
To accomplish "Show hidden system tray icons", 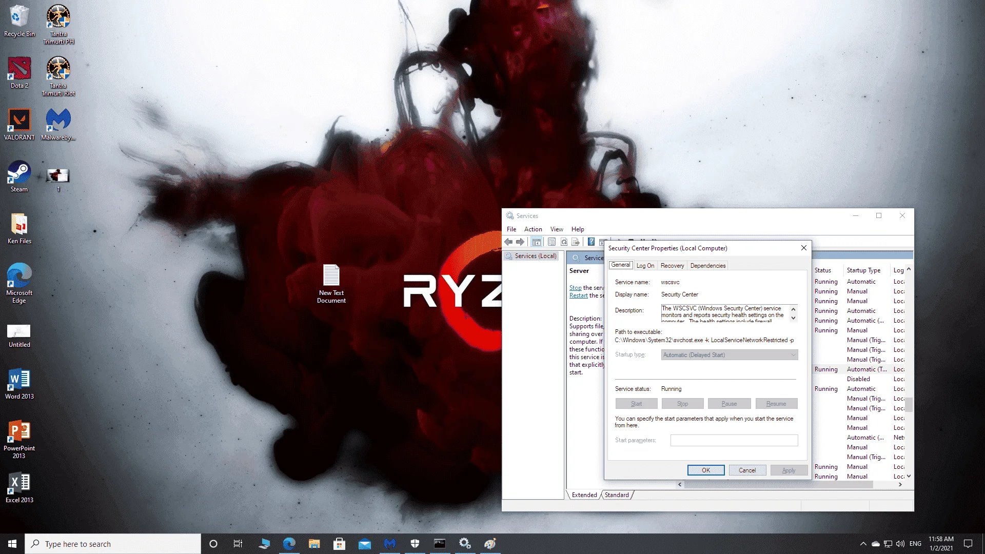I will [x=863, y=544].
